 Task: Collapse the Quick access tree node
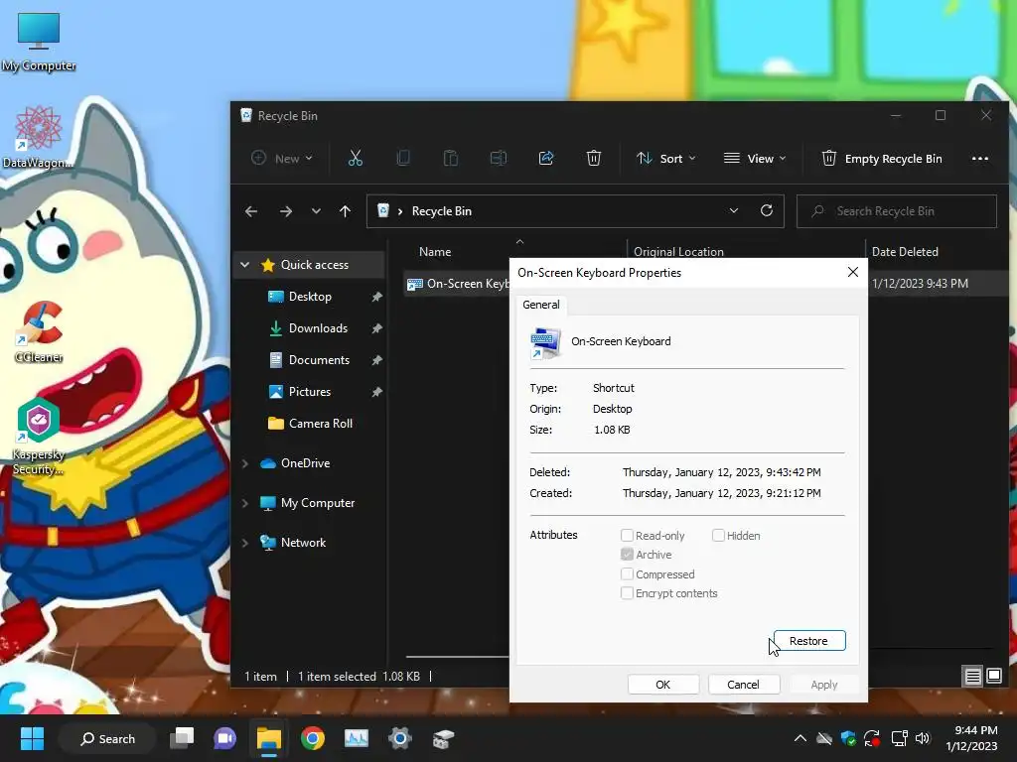point(245,265)
